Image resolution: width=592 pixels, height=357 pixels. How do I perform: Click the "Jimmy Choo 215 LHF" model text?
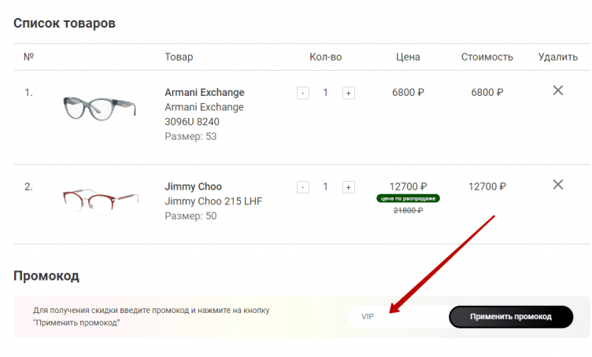213,201
